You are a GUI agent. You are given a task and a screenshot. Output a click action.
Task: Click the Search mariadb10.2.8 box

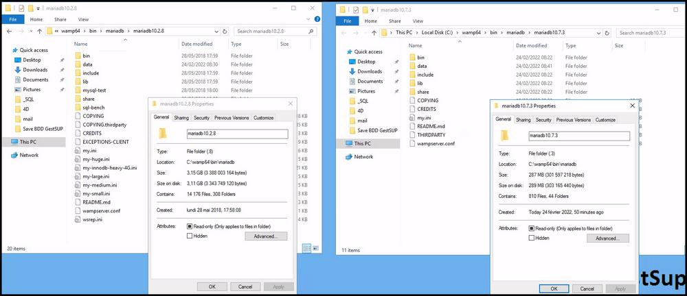pyautogui.click(x=275, y=32)
